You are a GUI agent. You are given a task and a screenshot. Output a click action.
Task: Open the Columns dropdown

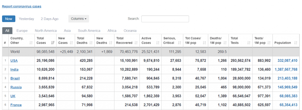tap(78, 19)
